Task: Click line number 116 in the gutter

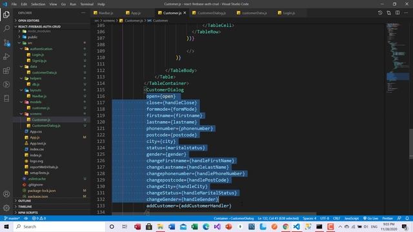Action: tap(101, 96)
